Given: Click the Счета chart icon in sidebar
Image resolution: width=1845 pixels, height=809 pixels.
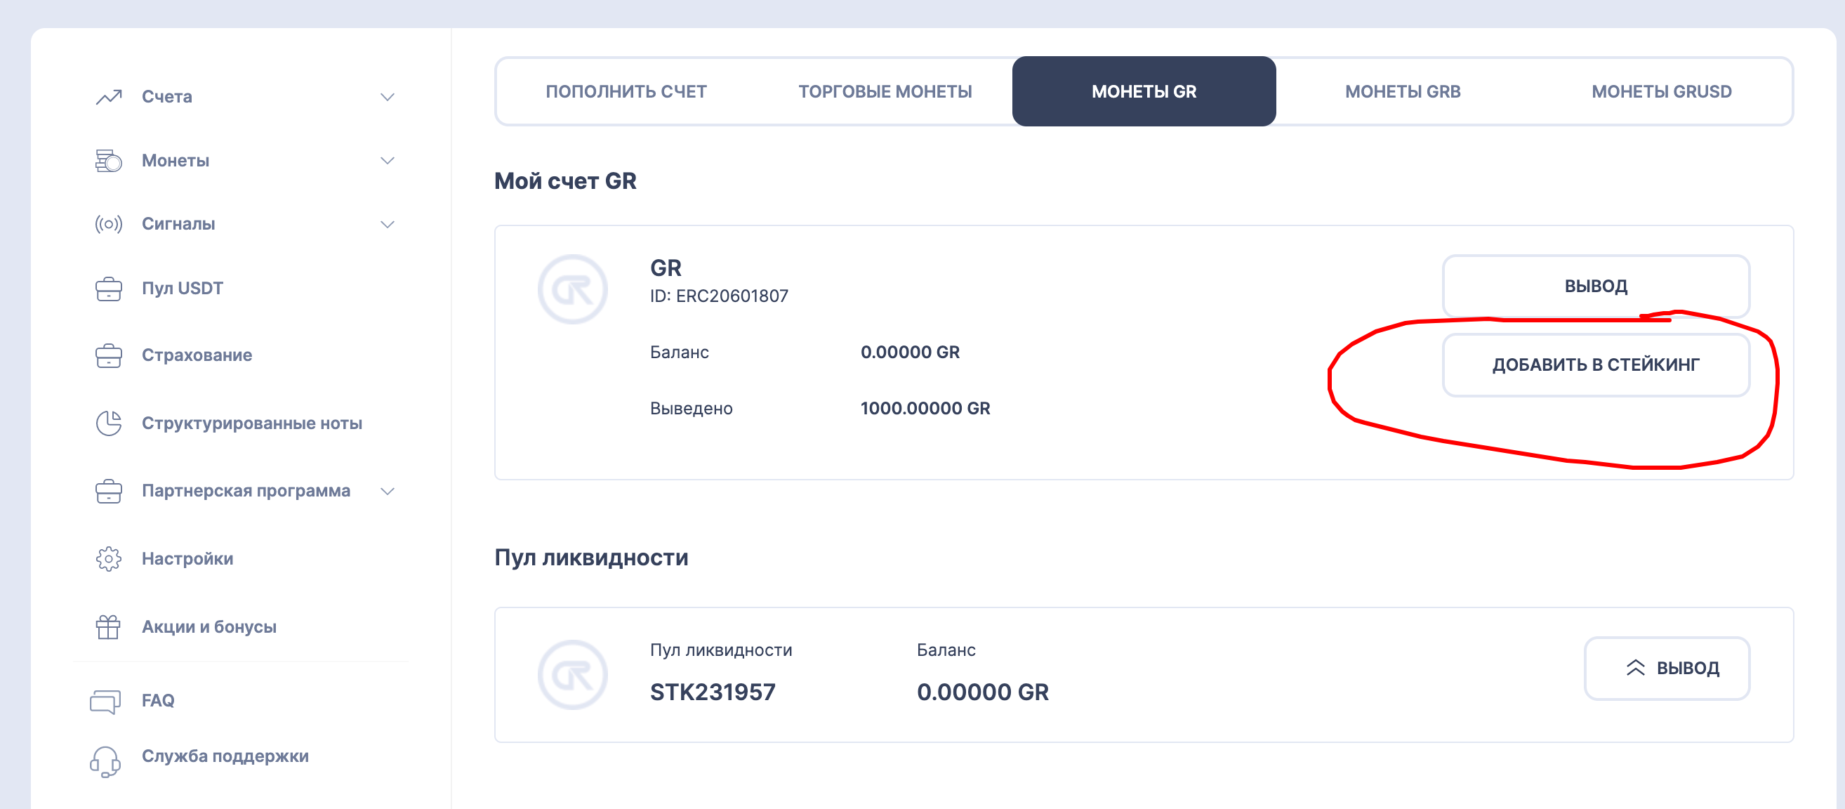Looking at the screenshot, I should tap(109, 97).
